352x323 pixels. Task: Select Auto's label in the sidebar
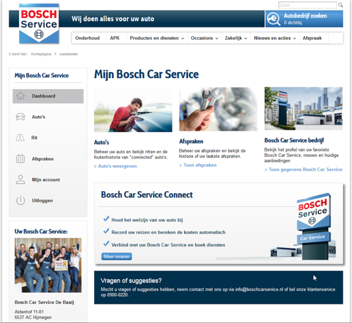38,117
